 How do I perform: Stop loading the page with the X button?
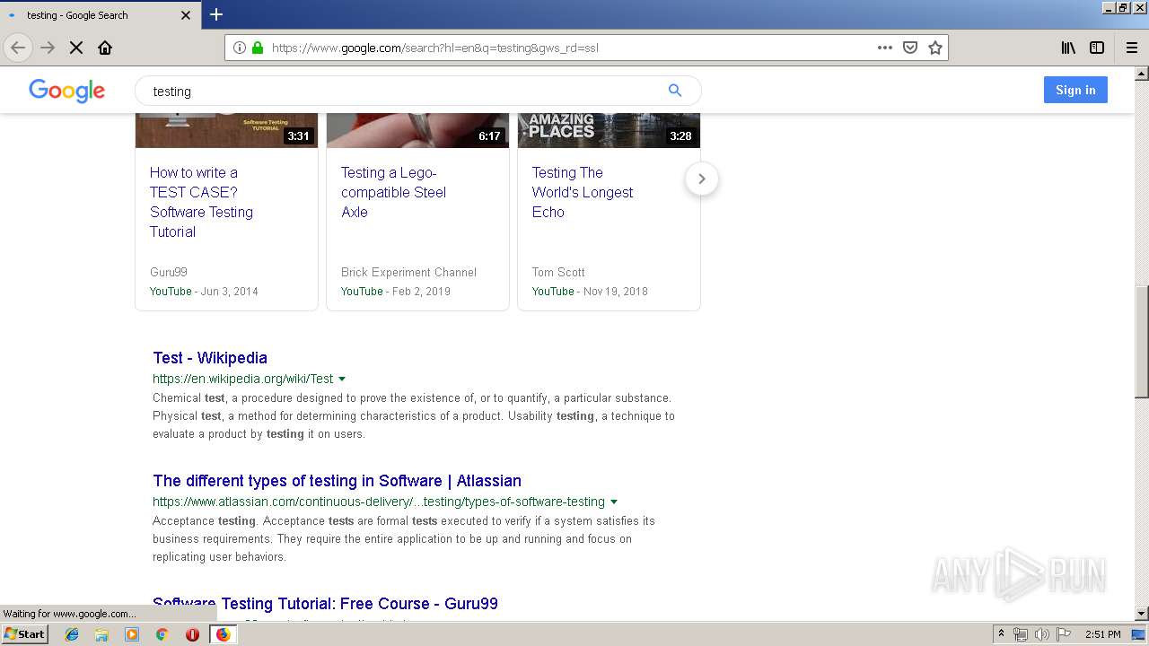pos(76,48)
